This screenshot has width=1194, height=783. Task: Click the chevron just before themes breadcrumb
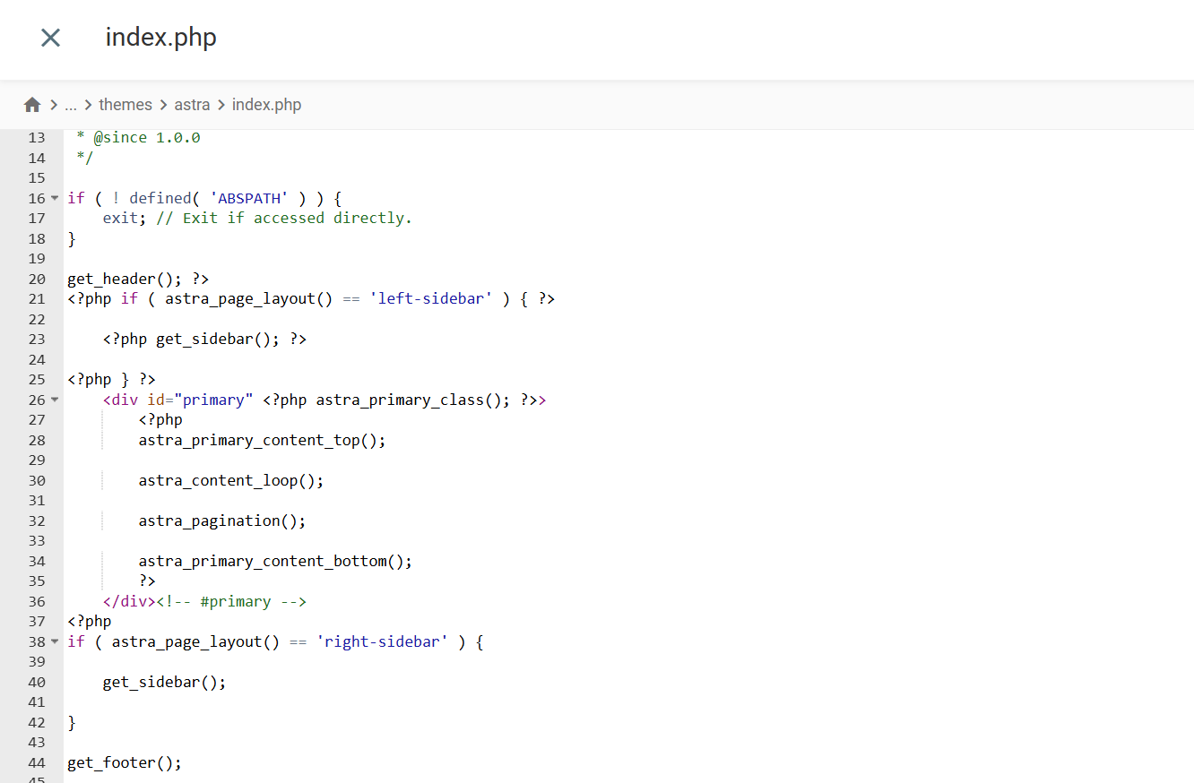point(88,105)
